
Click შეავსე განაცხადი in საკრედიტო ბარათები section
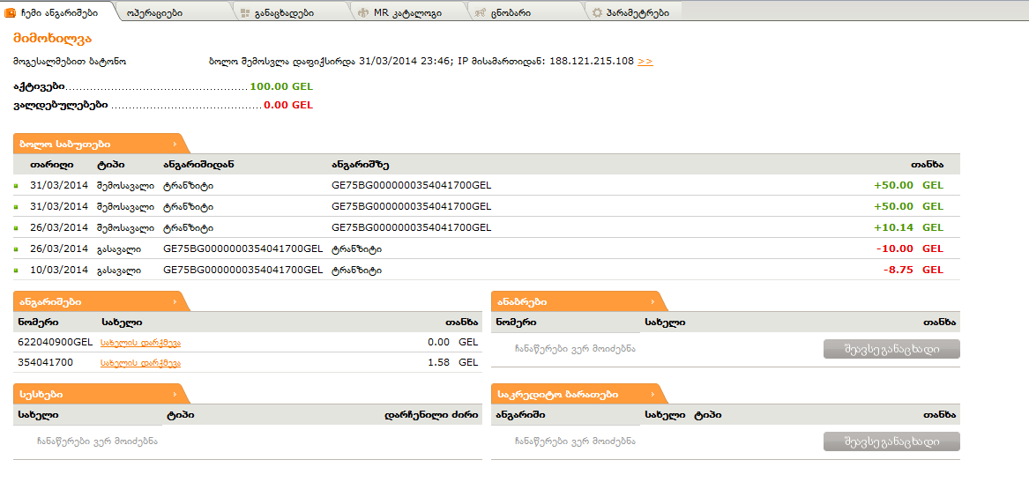point(891,441)
